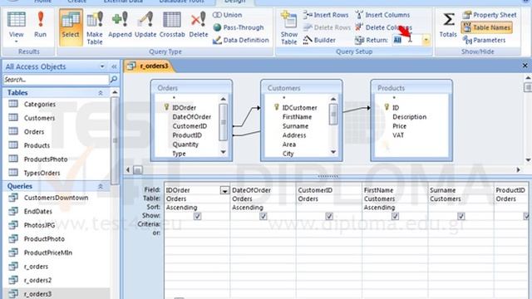
Task: Switch to Update query type
Action: [145, 24]
